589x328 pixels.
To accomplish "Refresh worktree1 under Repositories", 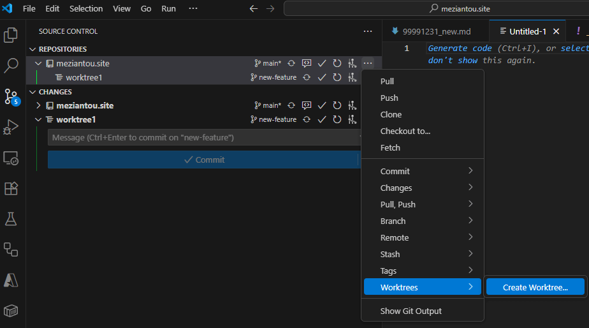I will pyautogui.click(x=337, y=77).
